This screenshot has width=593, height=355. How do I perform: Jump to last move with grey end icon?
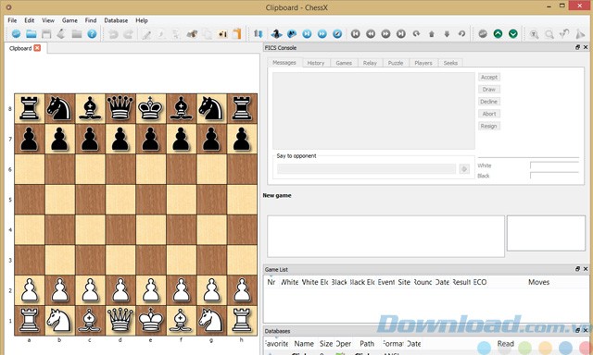click(401, 34)
